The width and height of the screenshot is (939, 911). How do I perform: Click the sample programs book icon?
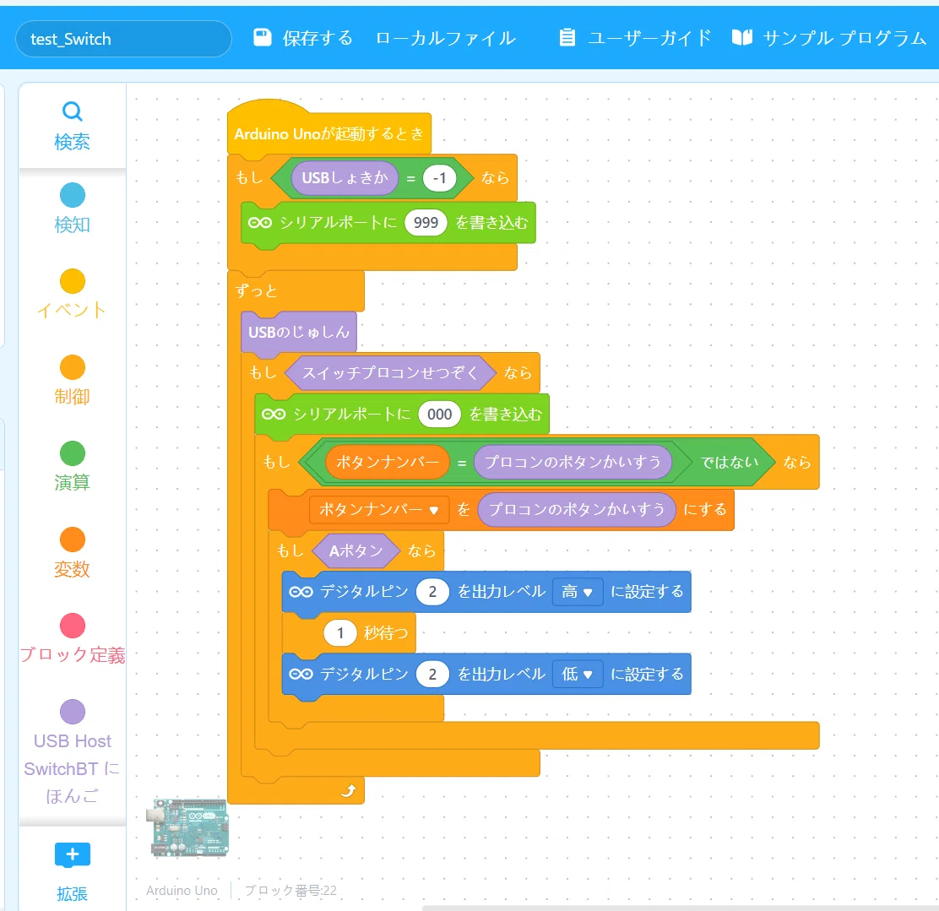tap(742, 38)
